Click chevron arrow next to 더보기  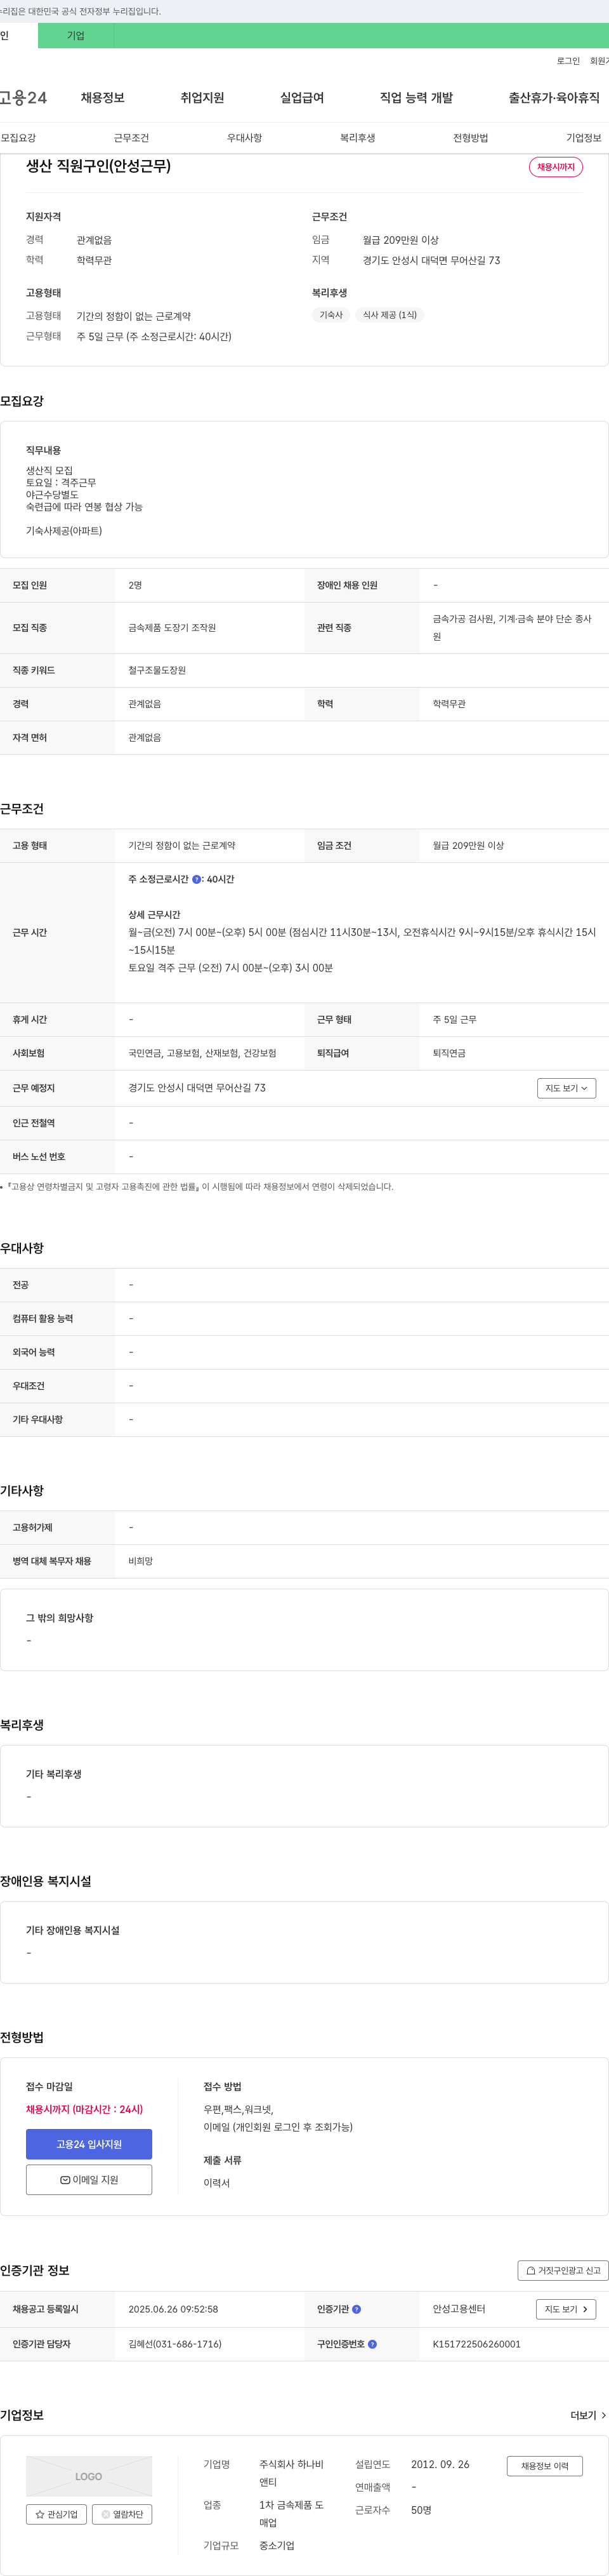[x=603, y=2415]
